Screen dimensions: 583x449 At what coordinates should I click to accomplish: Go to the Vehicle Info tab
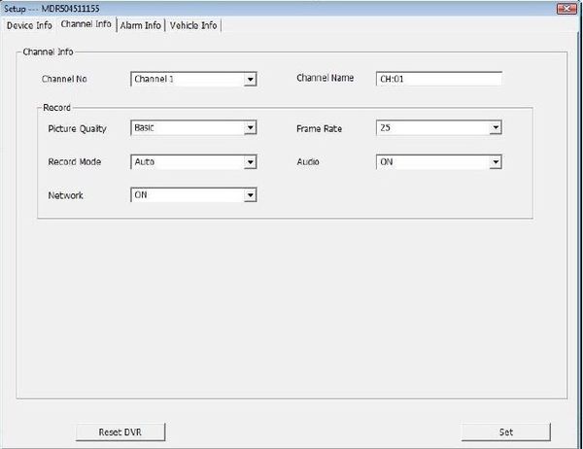click(x=193, y=24)
